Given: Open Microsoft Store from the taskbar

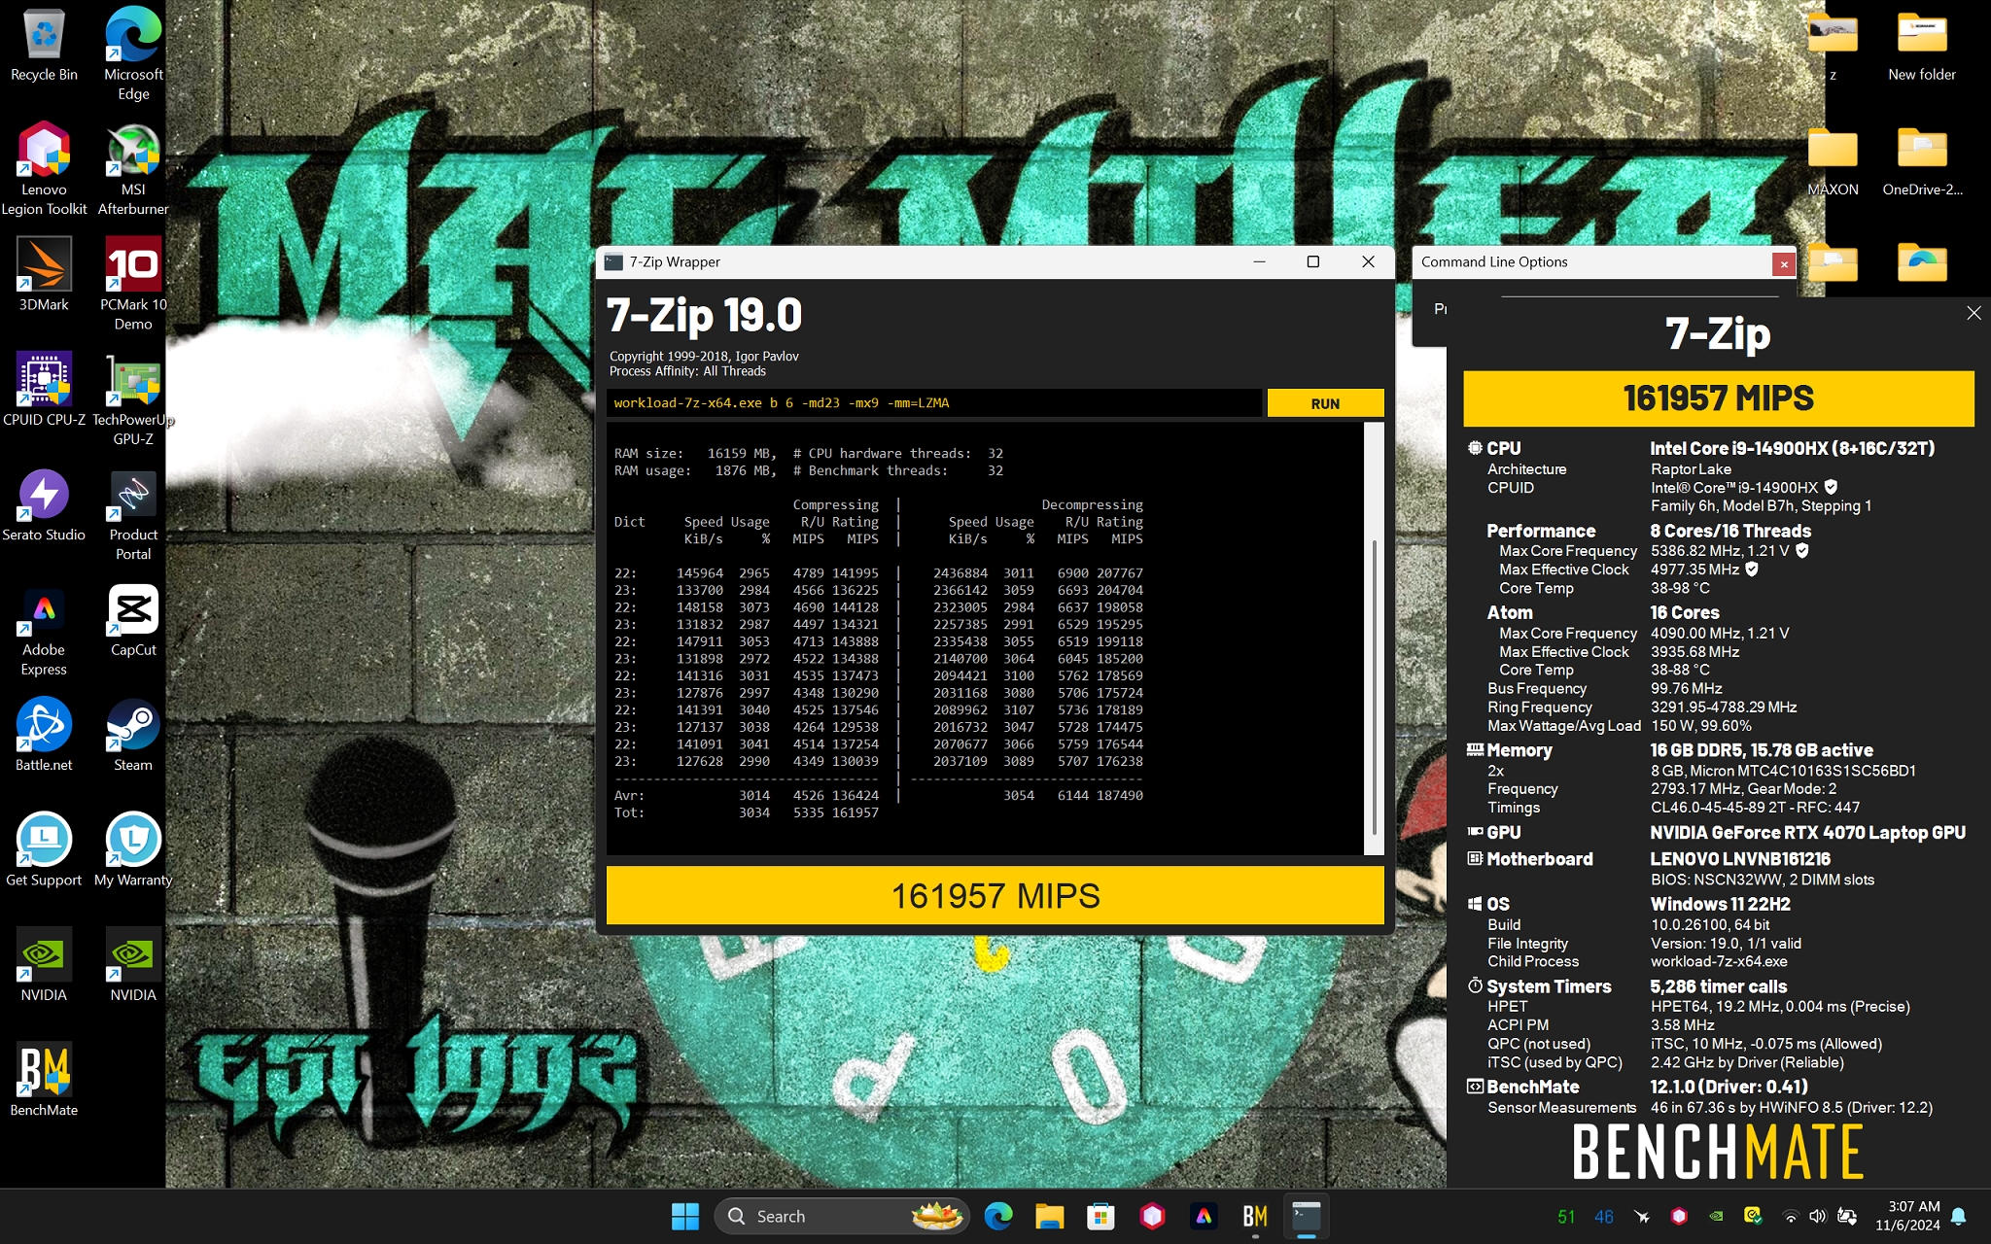Looking at the screenshot, I should click(x=1100, y=1216).
